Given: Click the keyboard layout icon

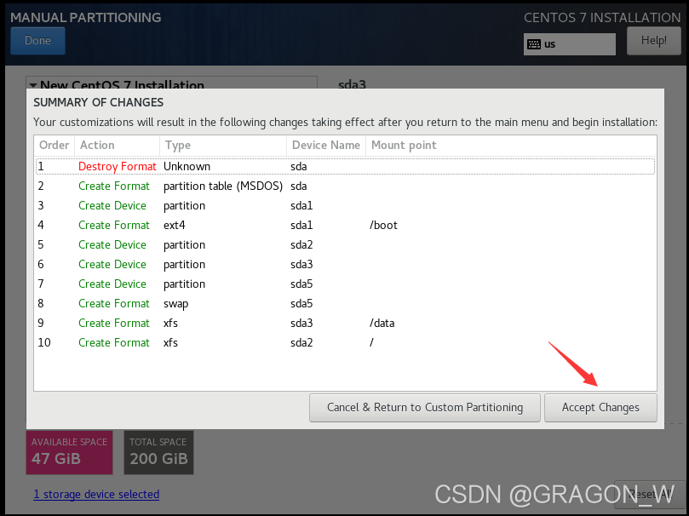Looking at the screenshot, I should 533,44.
